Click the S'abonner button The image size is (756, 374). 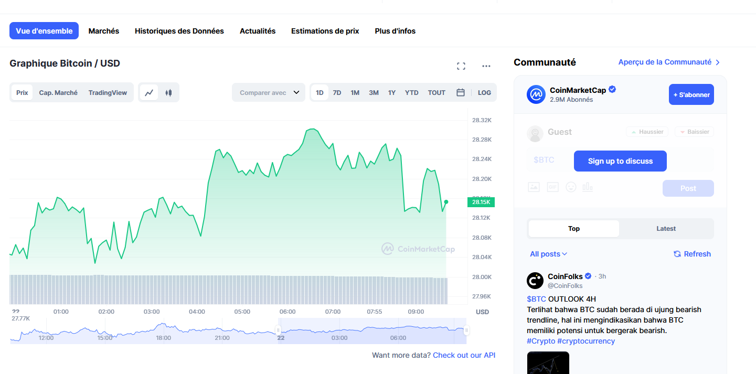(691, 94)
